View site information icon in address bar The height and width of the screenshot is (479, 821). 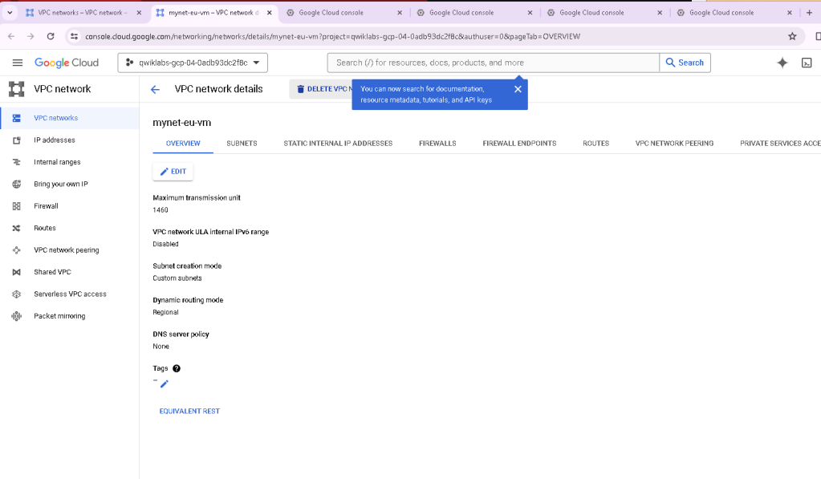(75, 36)
